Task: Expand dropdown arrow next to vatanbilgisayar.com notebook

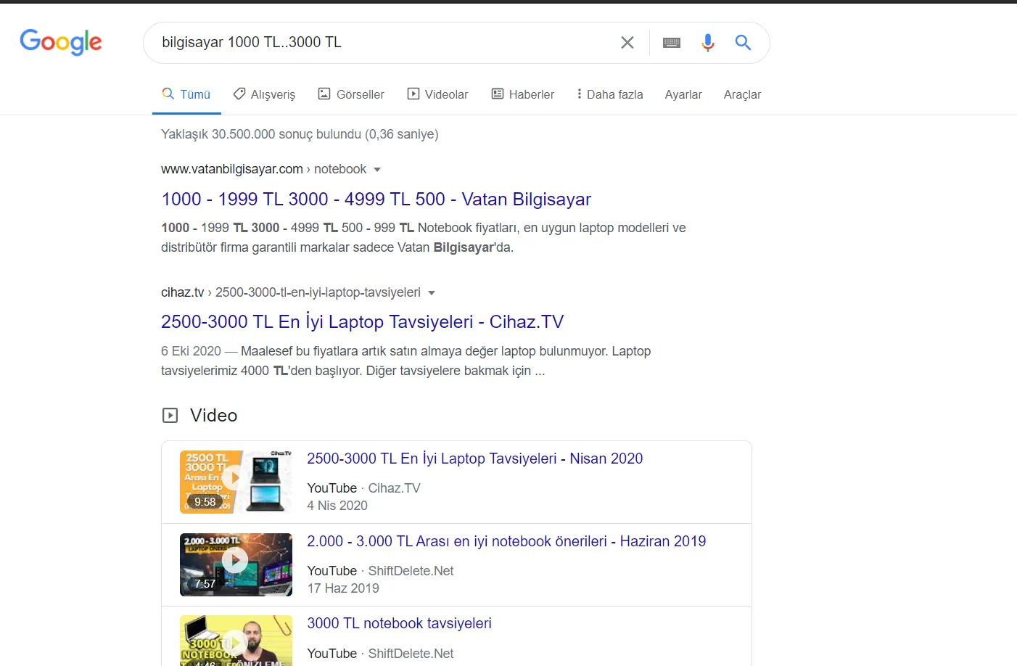Action: [377, 170]
